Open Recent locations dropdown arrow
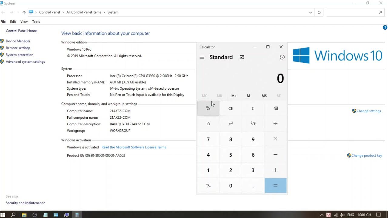 [x=18, y=12]
